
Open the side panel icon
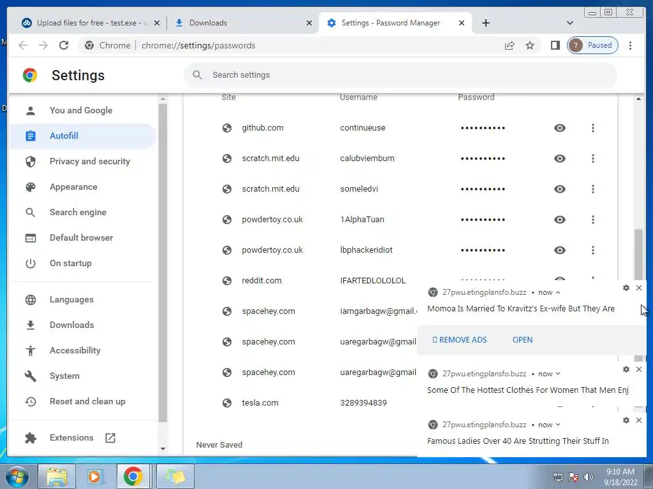pos(555,45)
